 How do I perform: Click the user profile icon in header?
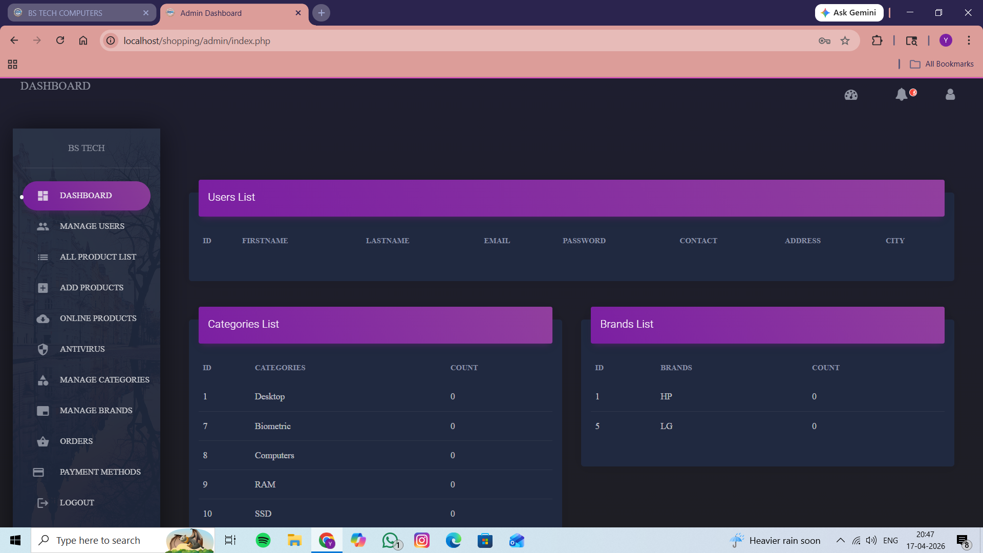pos(950,94)
